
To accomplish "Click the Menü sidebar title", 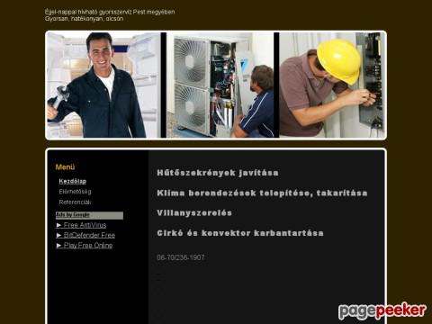I will pyautogui.click(x=65, y=167).
